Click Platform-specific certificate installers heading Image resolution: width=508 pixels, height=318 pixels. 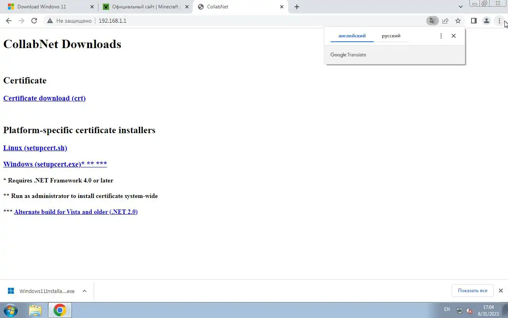[79, 130]
